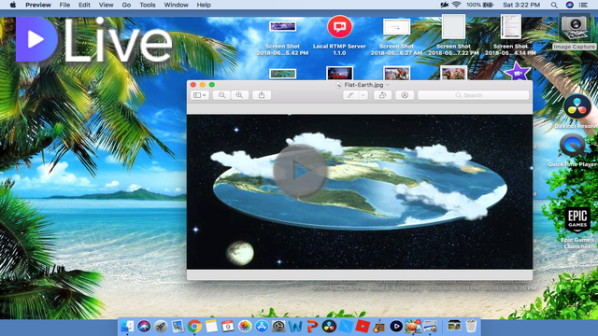Image resolution: width=598 pixels, height=336 pixels.
Task: Open the Go menu
Action: 126,5
